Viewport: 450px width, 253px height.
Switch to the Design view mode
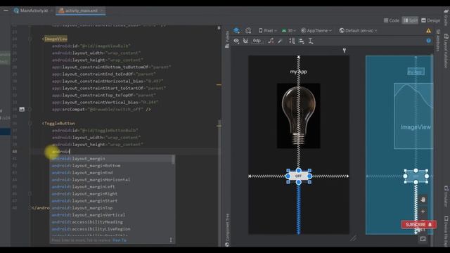coord(430,20)
